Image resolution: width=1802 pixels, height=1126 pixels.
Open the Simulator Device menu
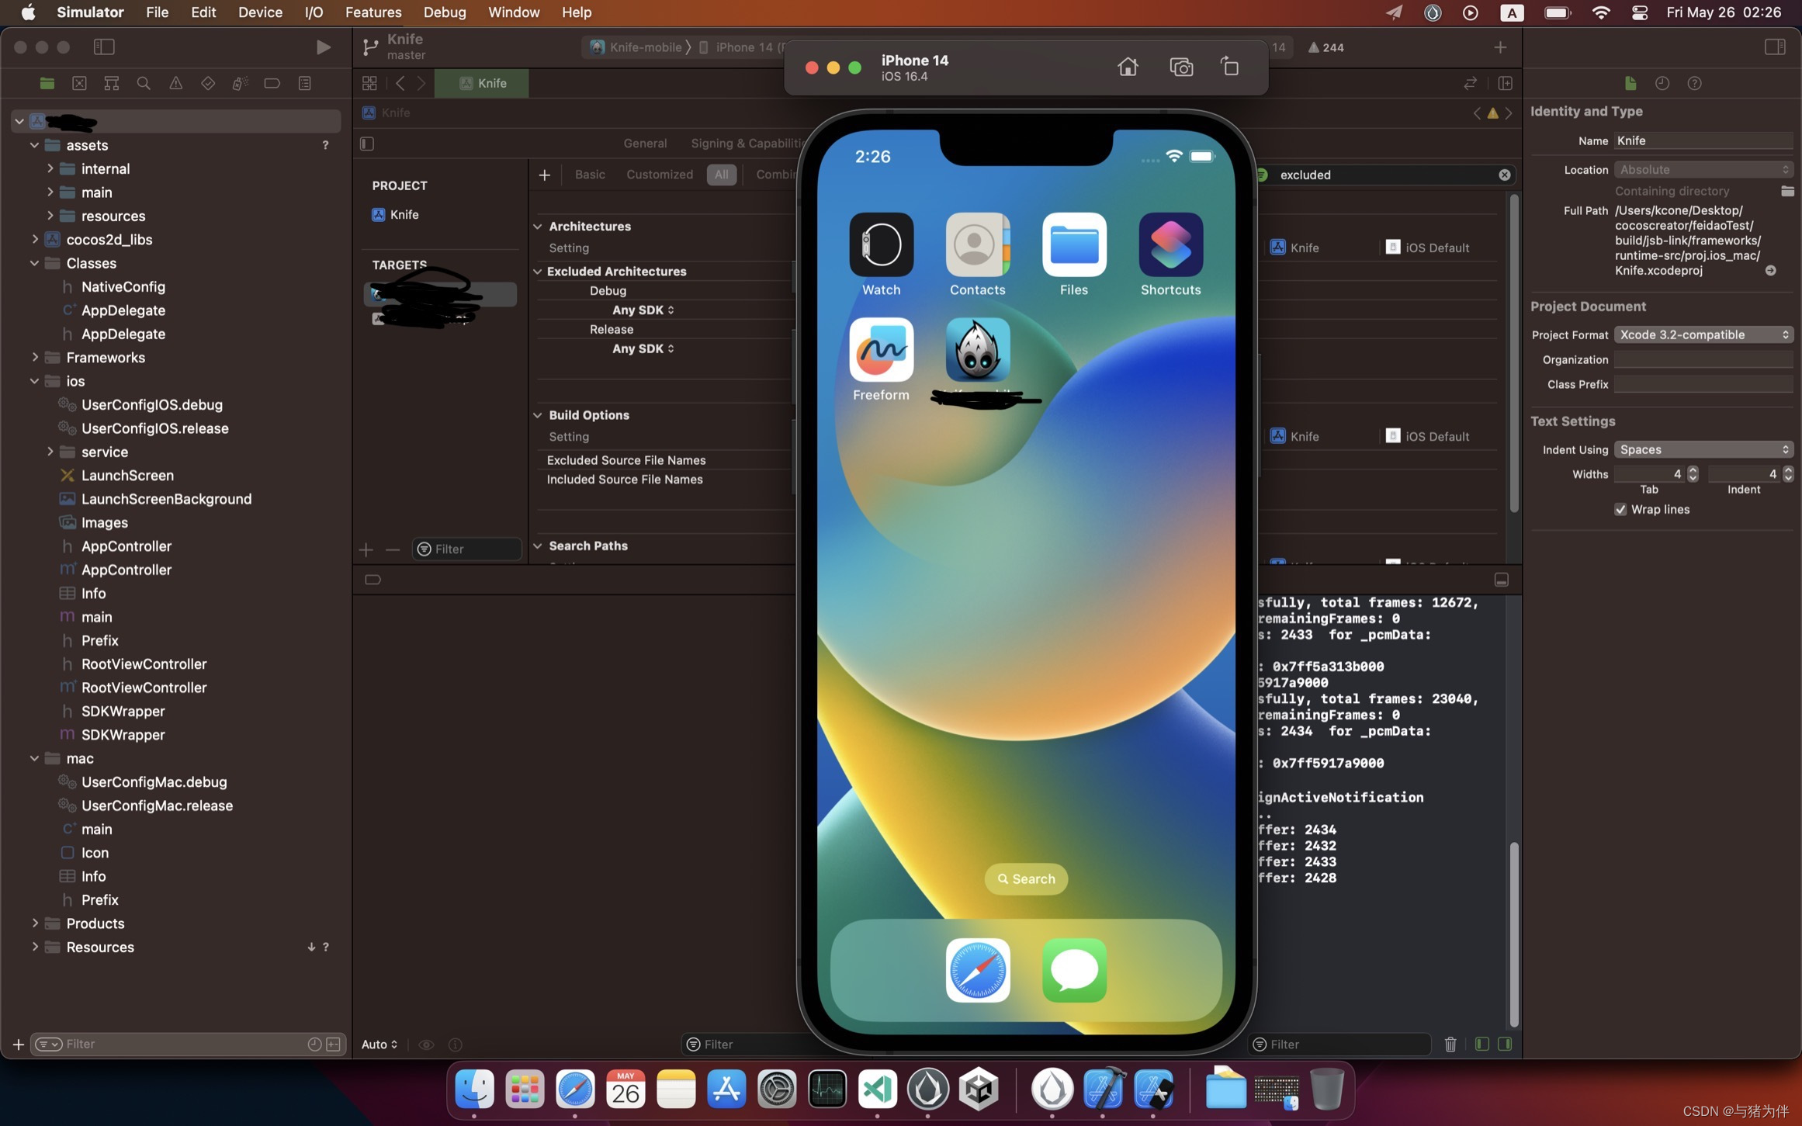click(260, 12)
